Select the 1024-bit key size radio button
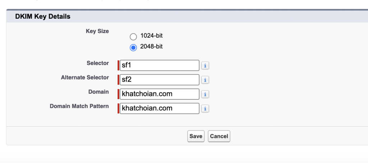 (133, 36)
